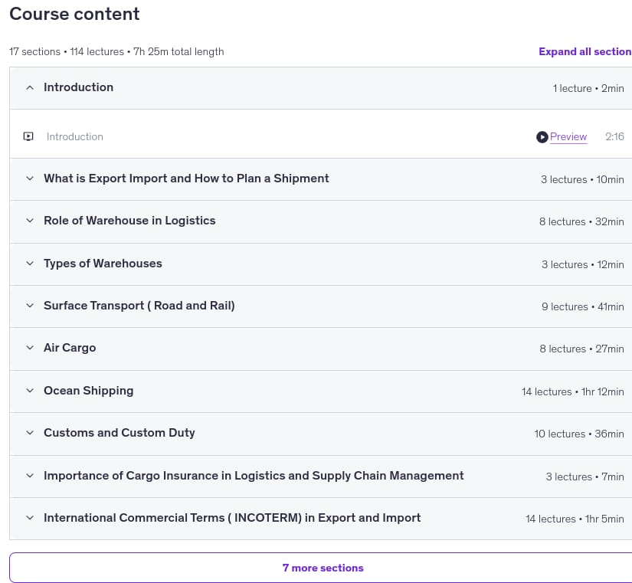This screenshot has width=632, height=583.
Task: Click the 'Air Cargo' section title
Action: click(70, 348)
